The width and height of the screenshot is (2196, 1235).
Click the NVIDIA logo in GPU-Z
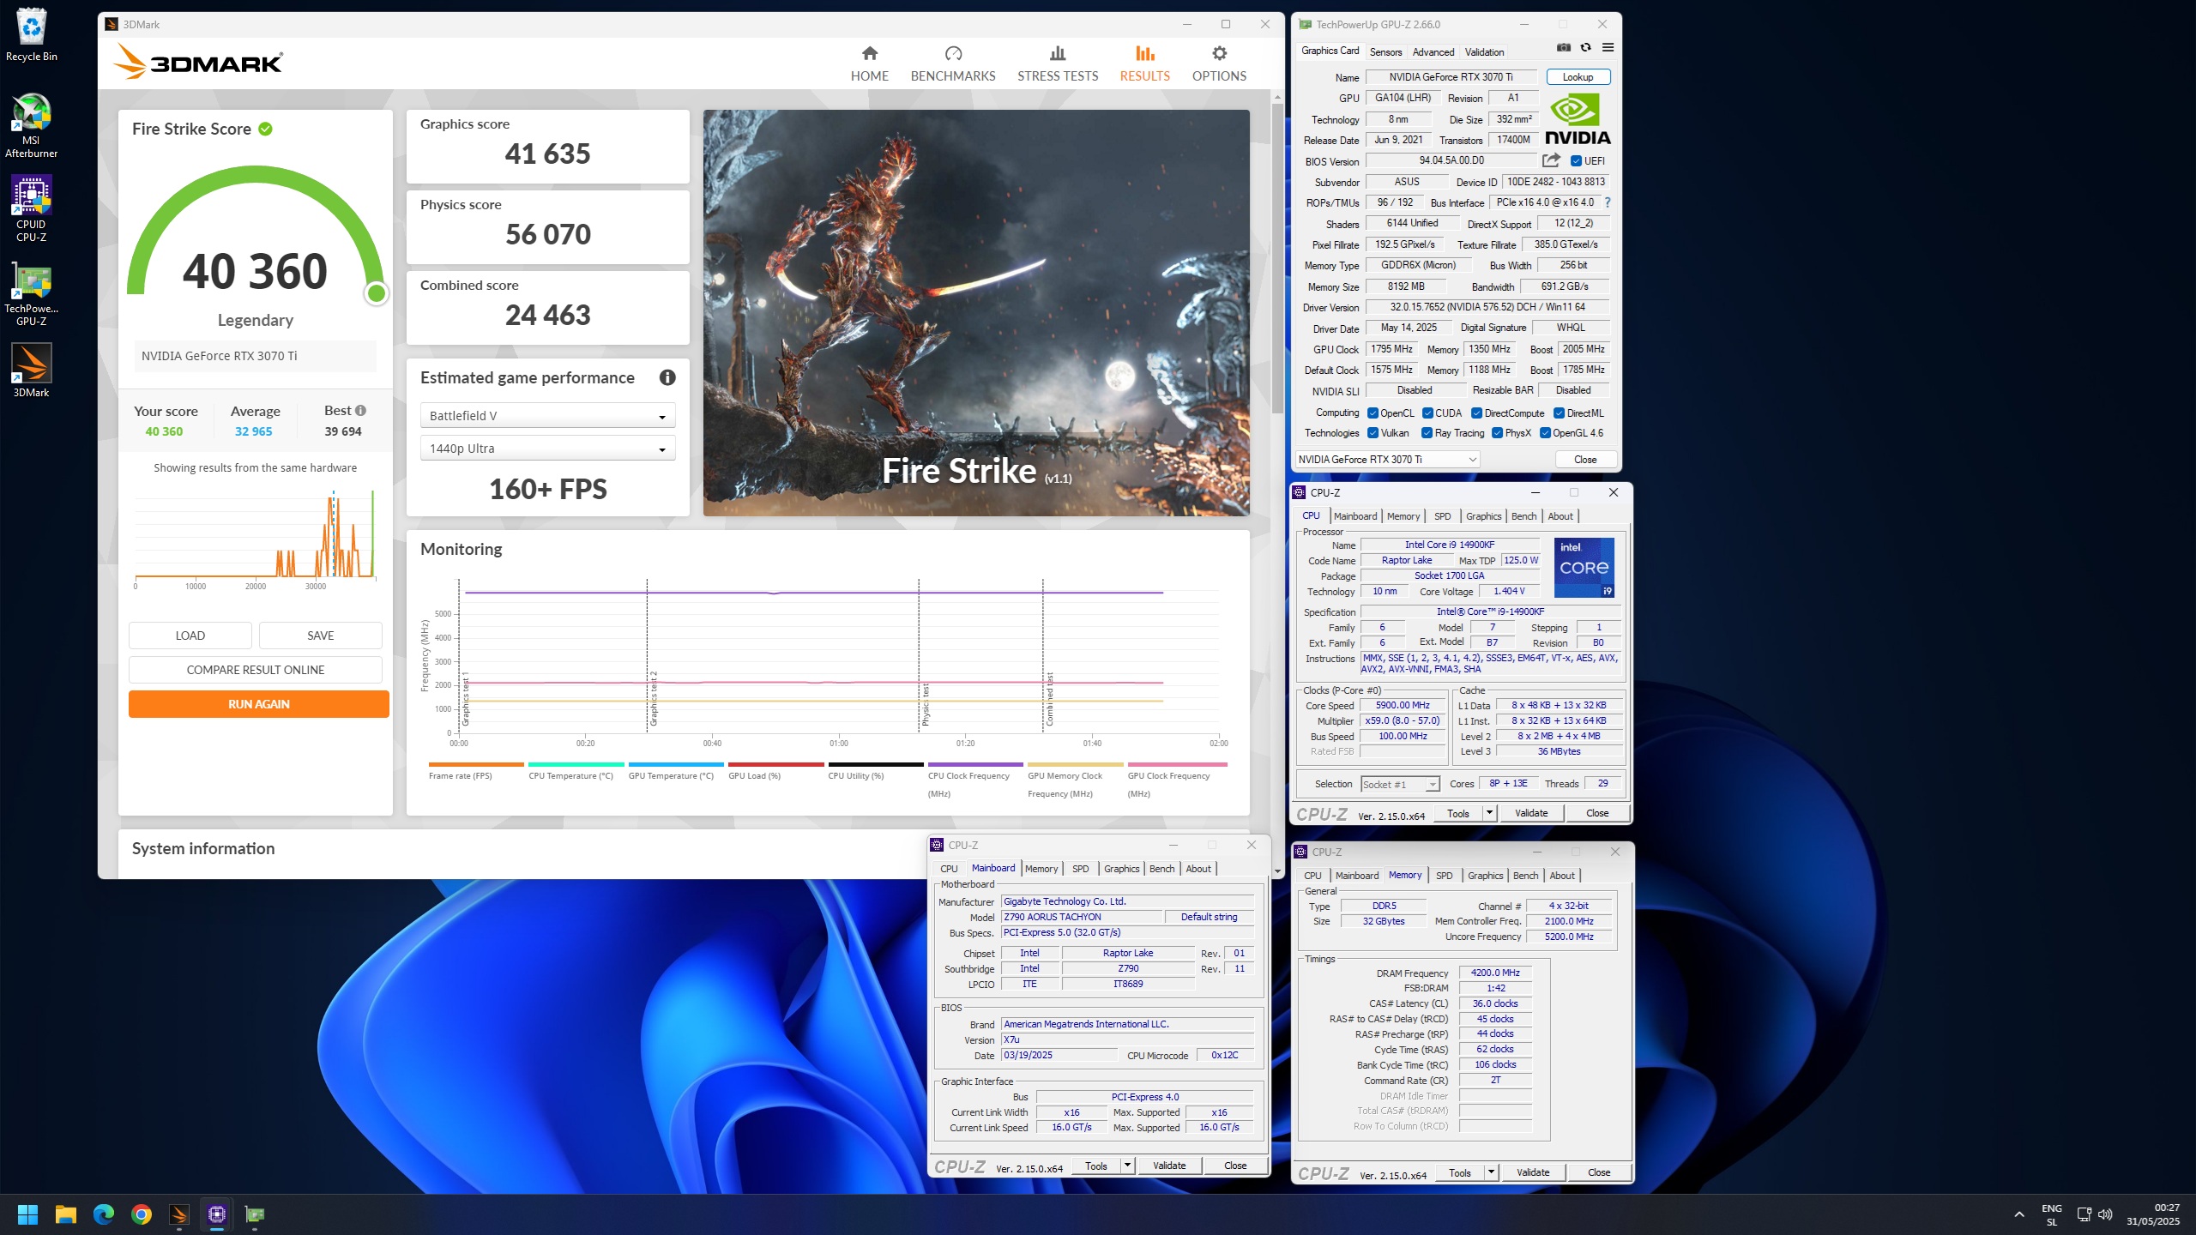point(1577,119)
